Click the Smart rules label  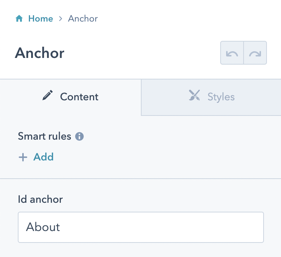point(44,136)
